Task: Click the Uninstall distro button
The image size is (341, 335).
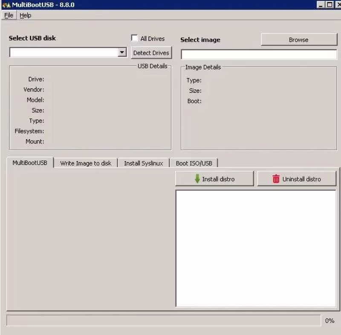Action: [x=297, y=179]
